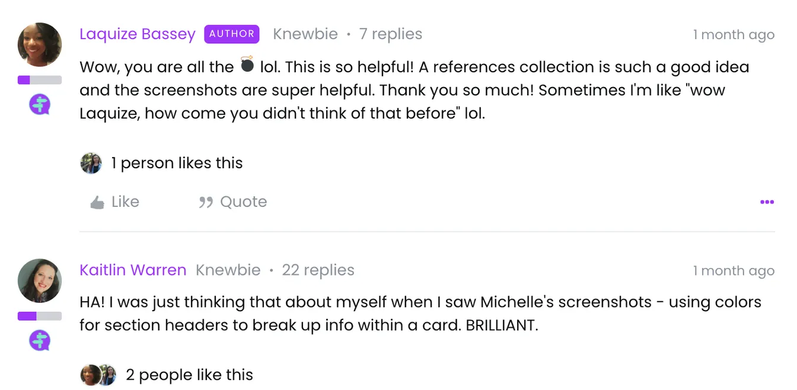Click the "1 person likes this" text

pyautogui.click(x=177, y=163)
